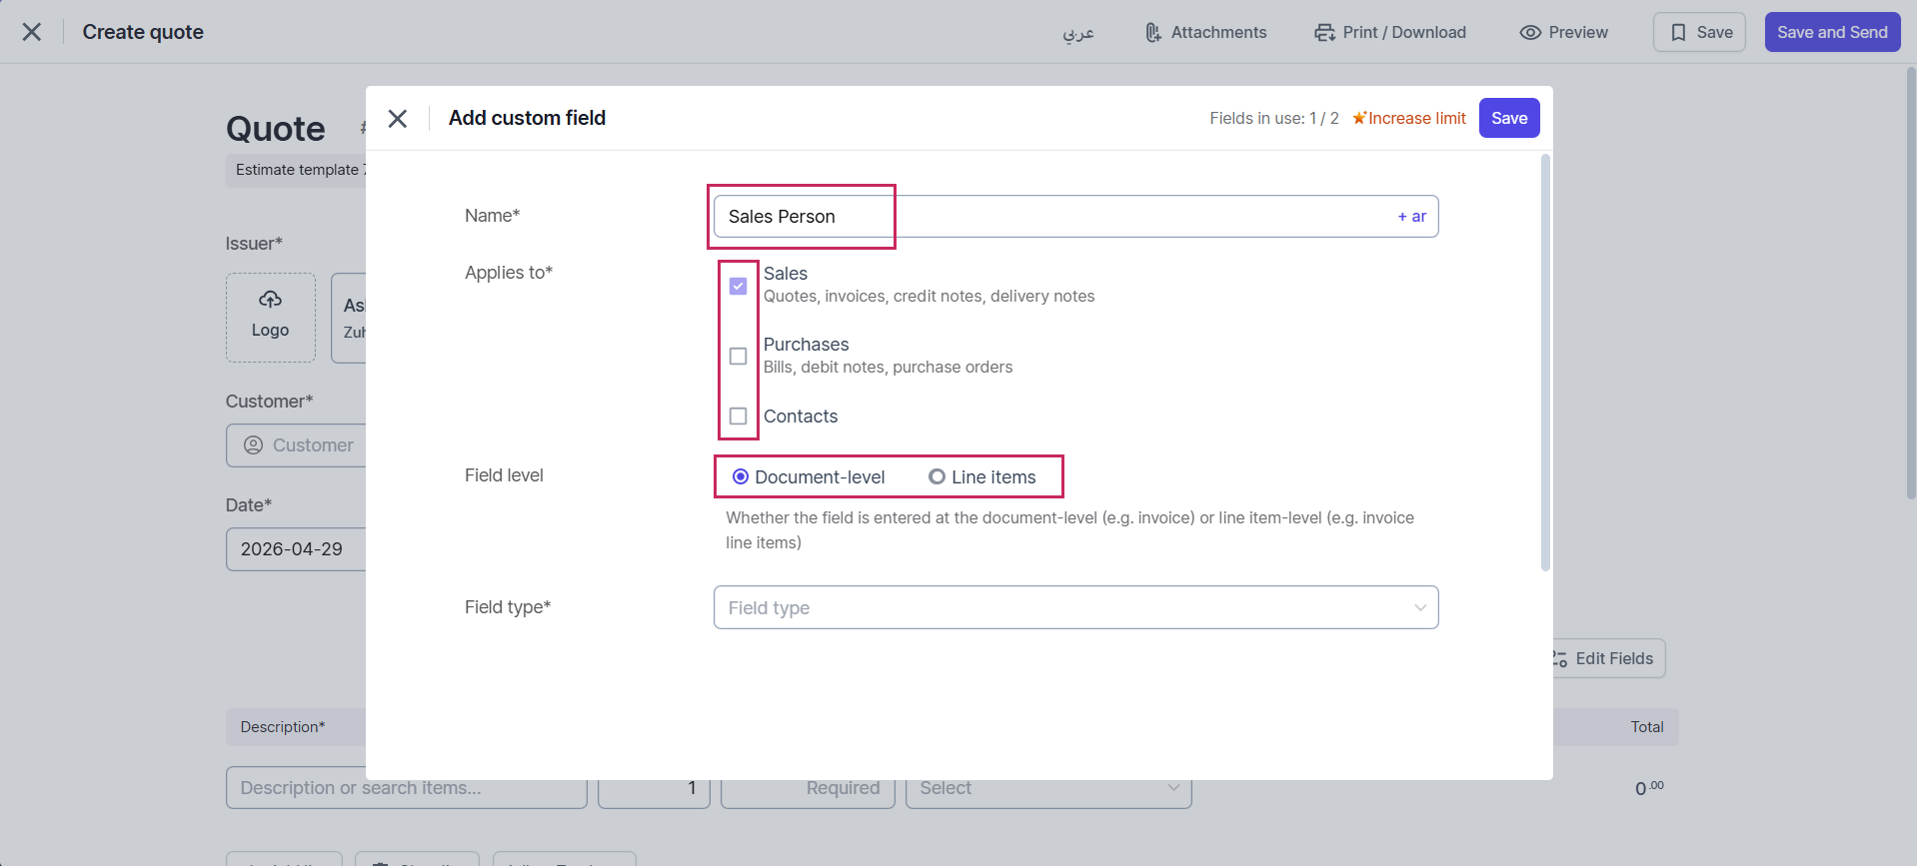1917x866 pixels.
Task: Close the Add custom field dialog
Action: (x=397, y=119)
